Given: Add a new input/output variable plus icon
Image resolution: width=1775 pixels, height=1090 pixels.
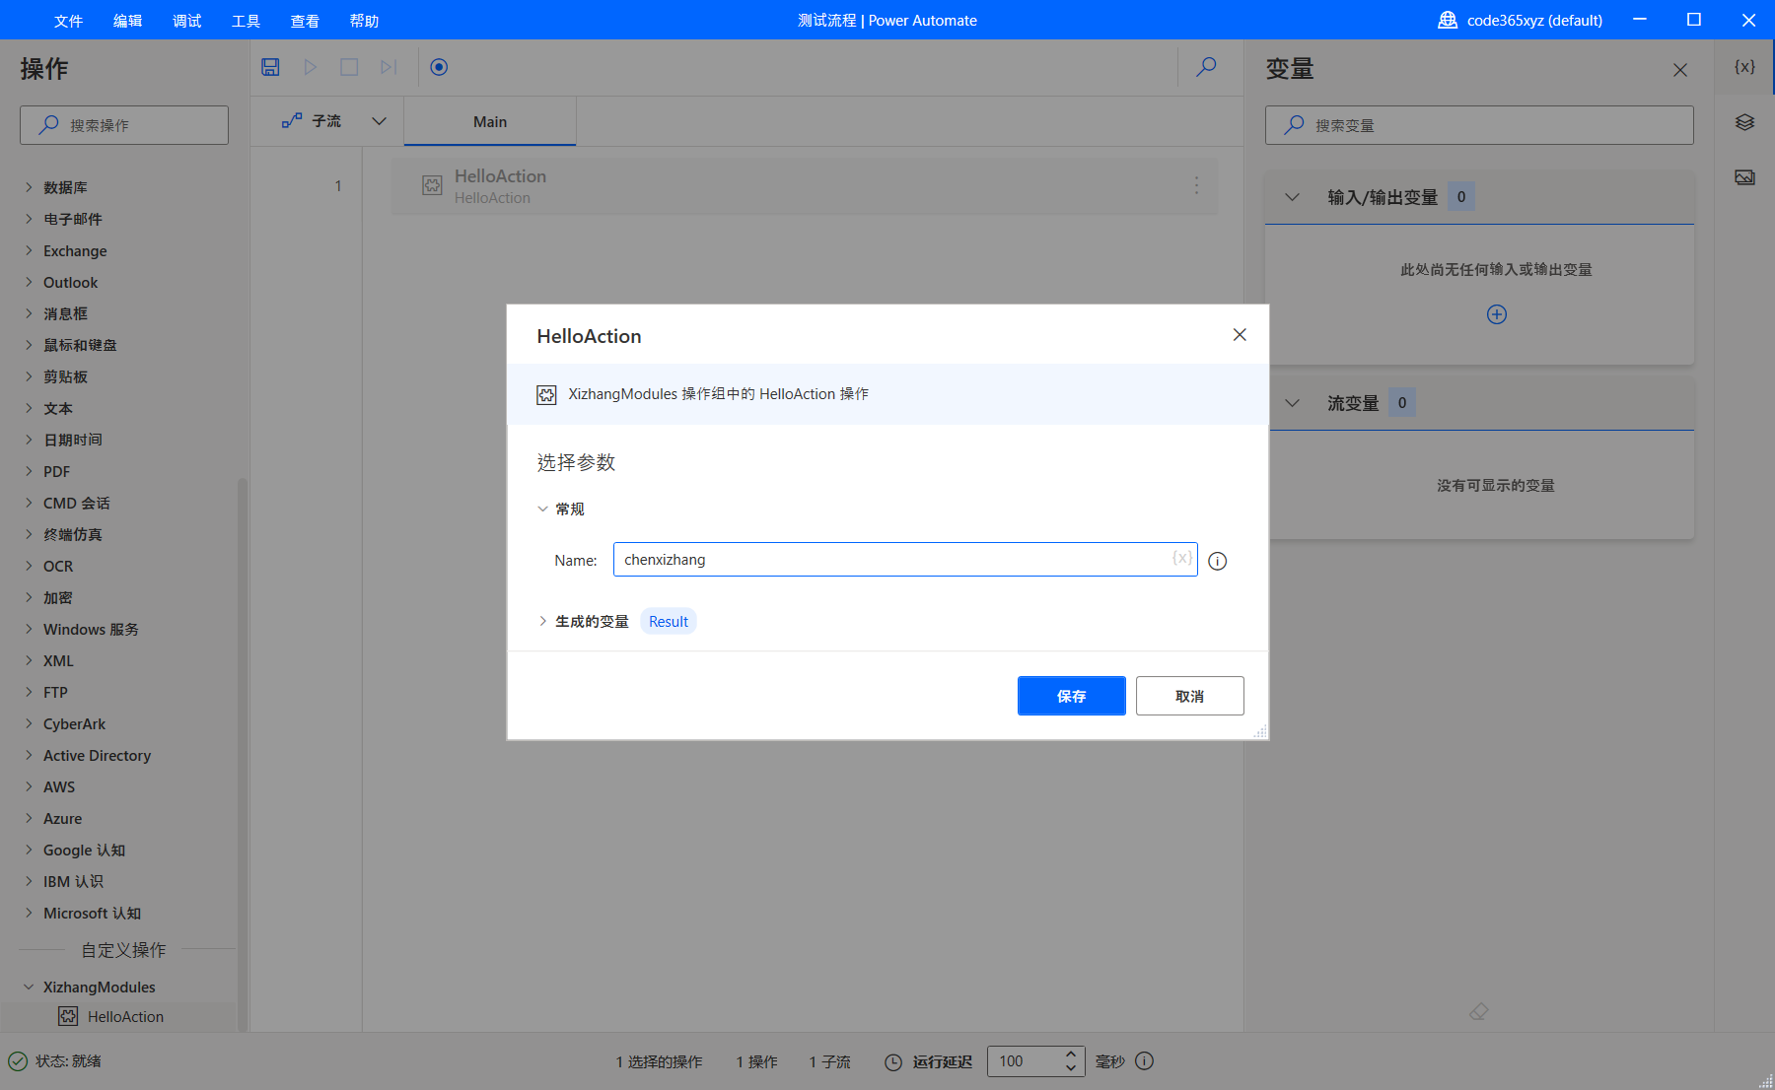Looking at the screenshot, I should coord(1497,314).
